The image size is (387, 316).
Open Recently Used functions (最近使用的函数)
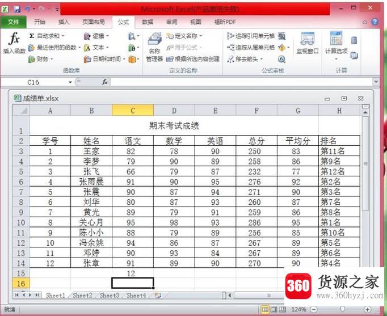[54, 47]
